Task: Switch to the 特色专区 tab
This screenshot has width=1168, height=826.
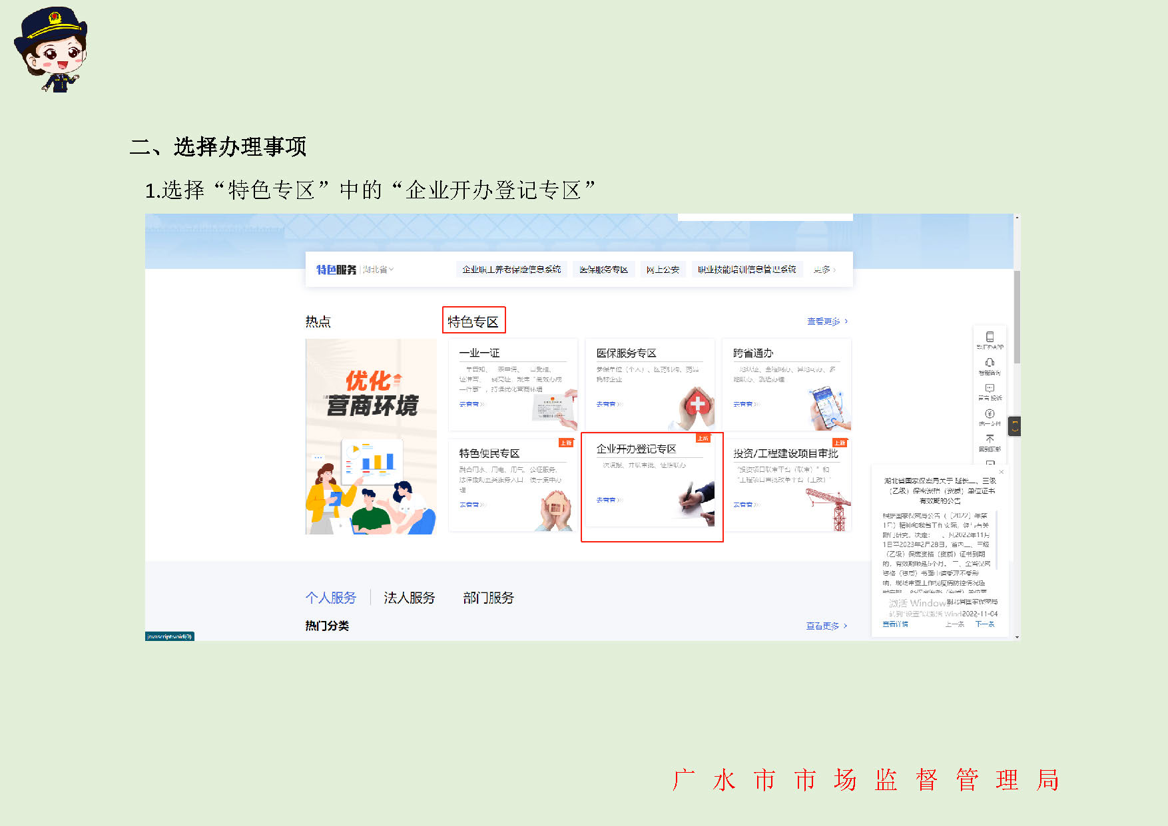Action: coord(473,321)
